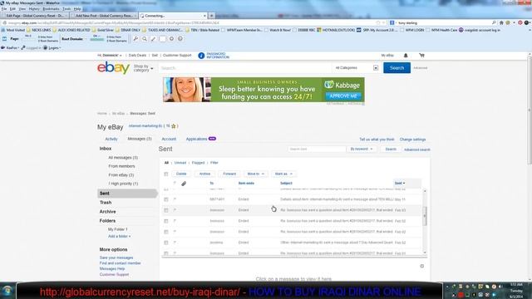The image size is (532, 299).
Task: Open the Advanced search link
Action: [417, 149]
